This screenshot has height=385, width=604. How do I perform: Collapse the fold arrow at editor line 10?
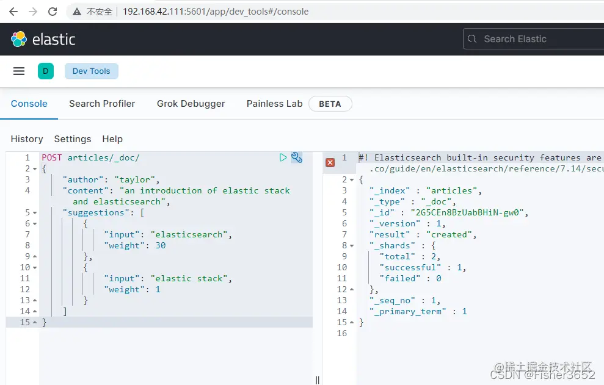click(35, 268)
